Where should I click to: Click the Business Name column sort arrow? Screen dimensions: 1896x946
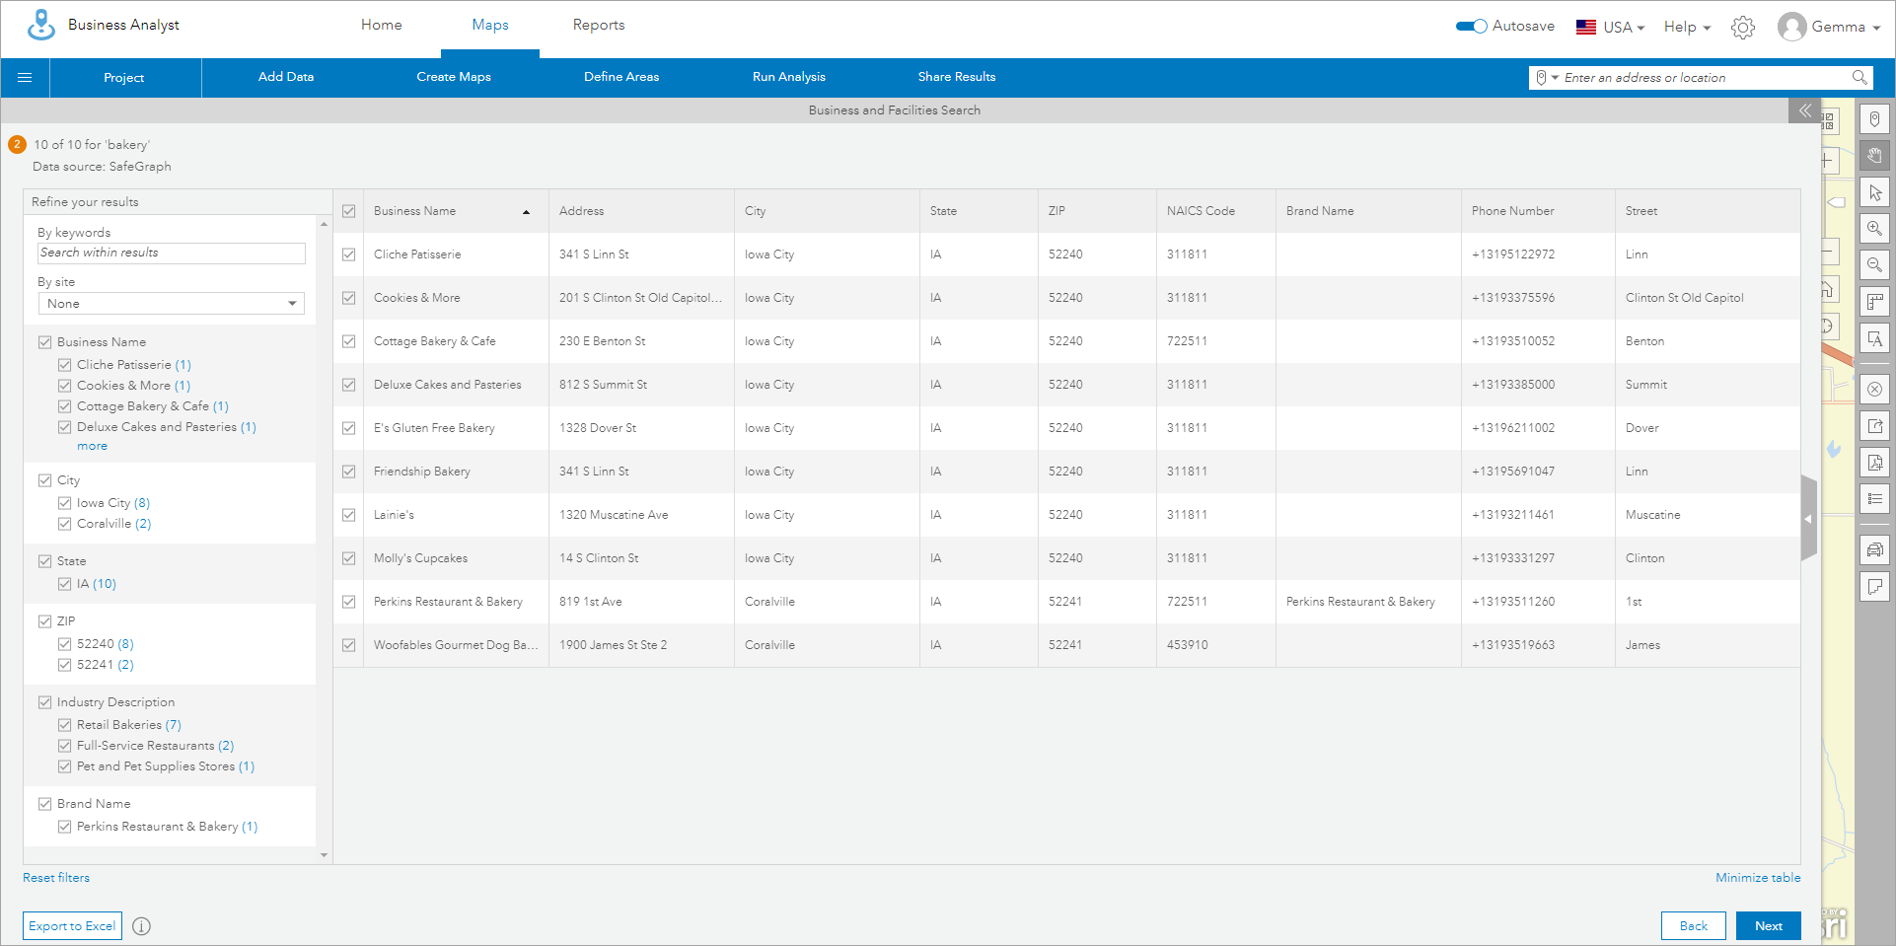point(527,212)
